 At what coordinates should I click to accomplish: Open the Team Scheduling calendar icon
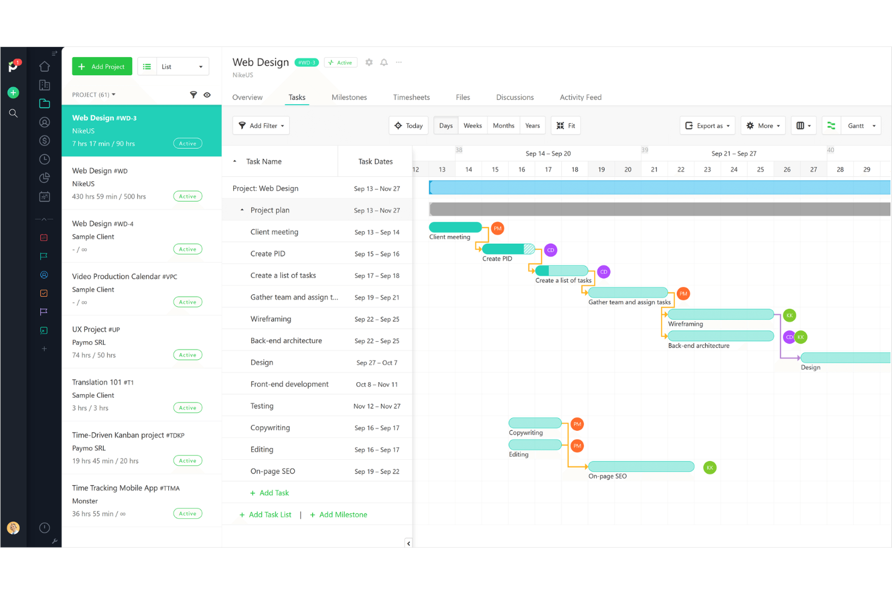tap(45, 196)
